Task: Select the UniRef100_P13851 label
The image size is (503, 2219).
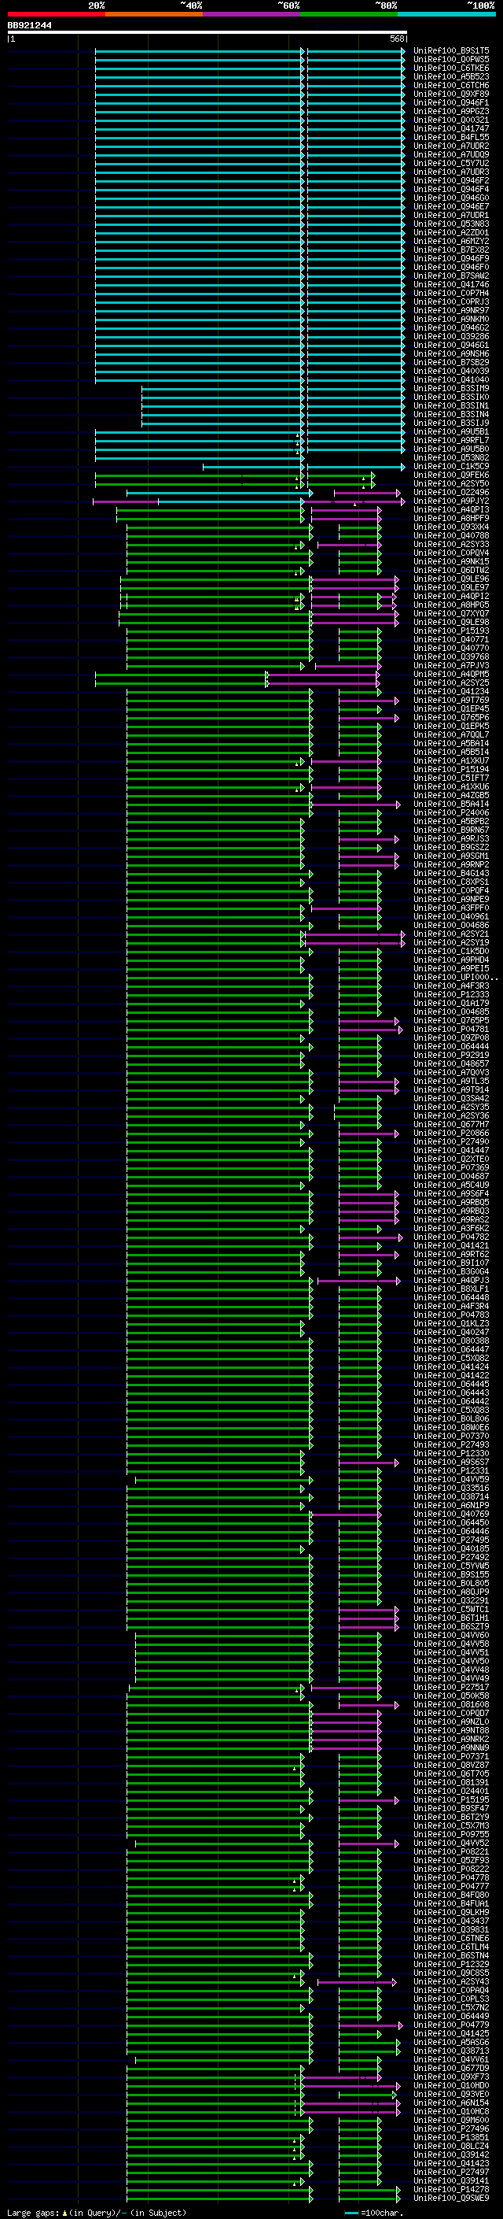Action: click(x=451, y=2138)
